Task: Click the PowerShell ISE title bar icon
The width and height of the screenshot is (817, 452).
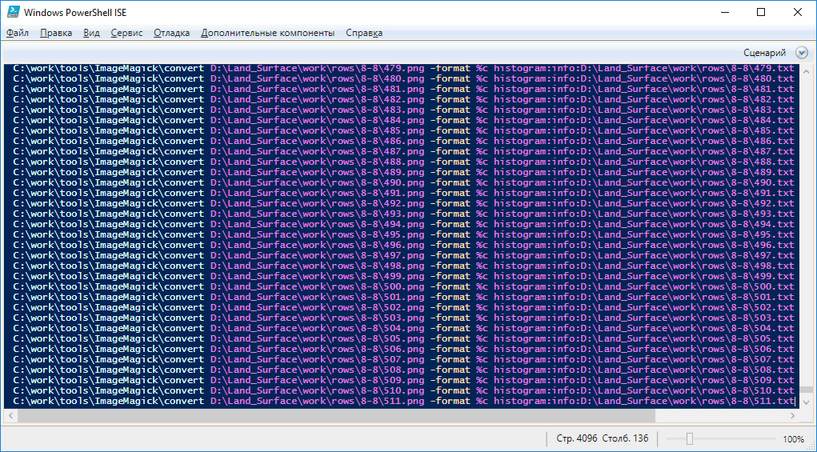Action: point(11,12)
